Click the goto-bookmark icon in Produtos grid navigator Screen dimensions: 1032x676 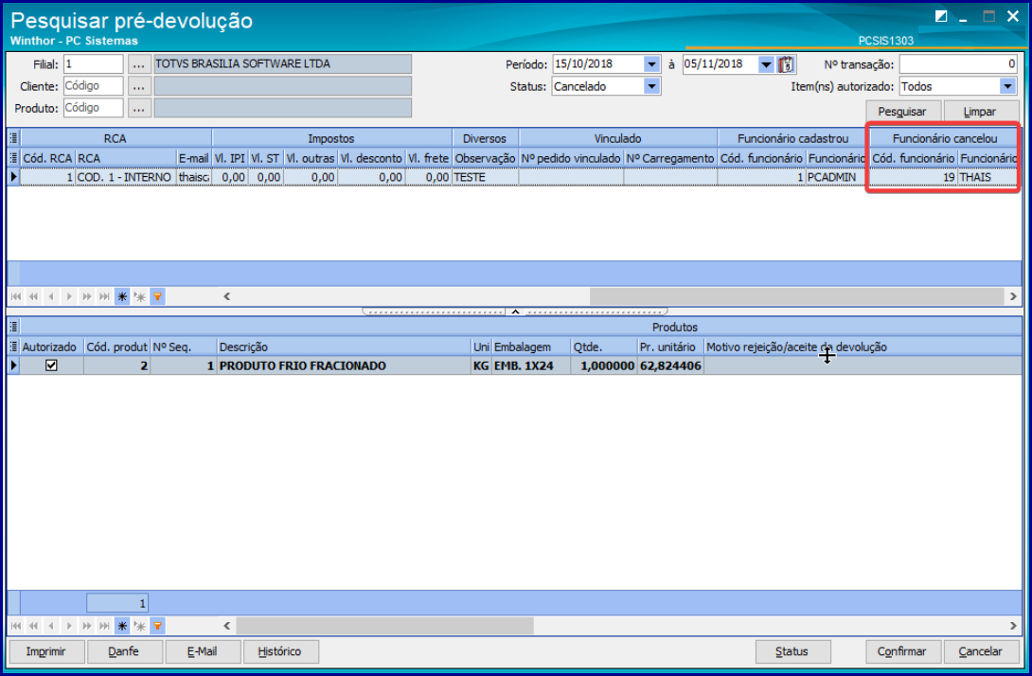coord(139,626)
